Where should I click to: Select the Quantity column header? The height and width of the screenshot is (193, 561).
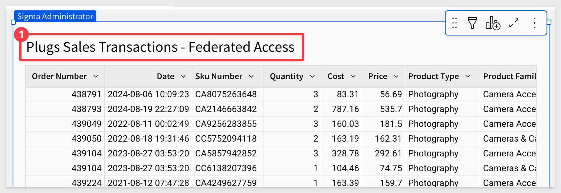(x=292, y=77)
